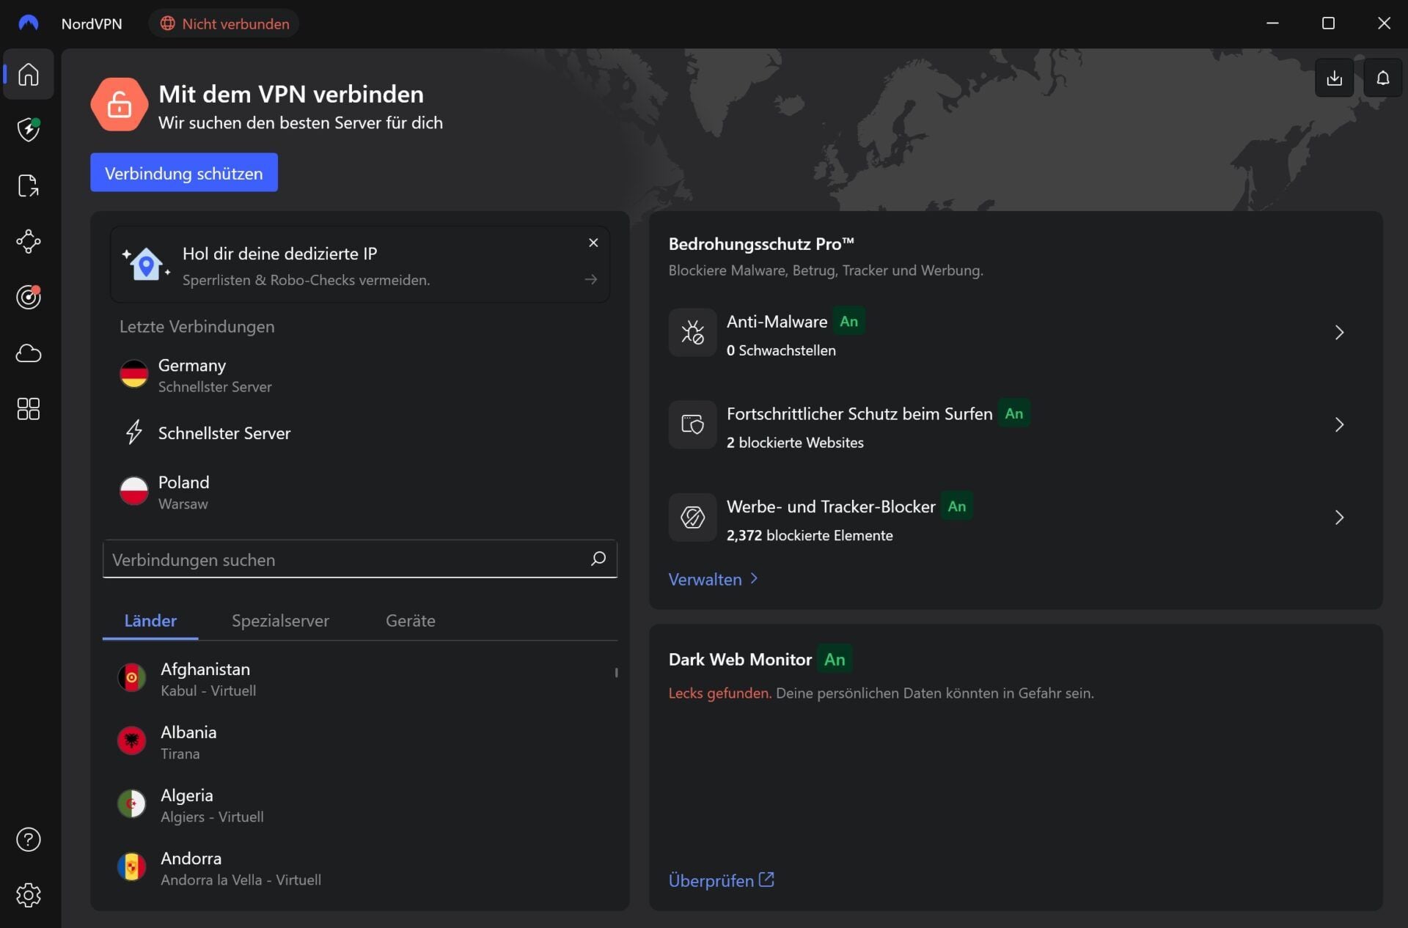Open the Home view in the sidebar
The width and height of the screenshot is (1408, 928).
28,74
